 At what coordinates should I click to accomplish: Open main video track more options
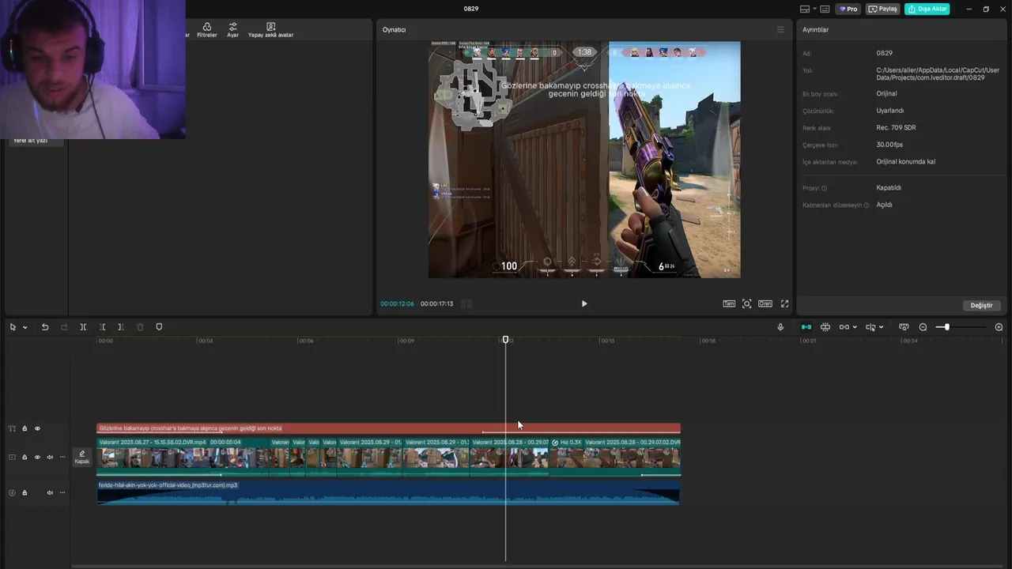(62, 457)
